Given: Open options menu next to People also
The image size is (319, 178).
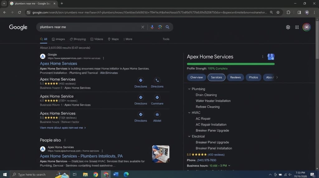Looking at the screenshot, I should tap(65, 140).
